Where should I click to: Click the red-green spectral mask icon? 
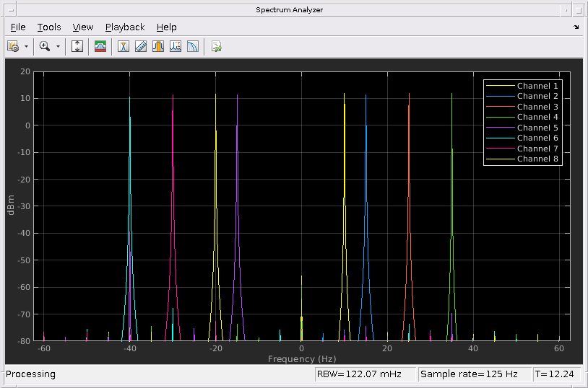[x=100, y=46]
